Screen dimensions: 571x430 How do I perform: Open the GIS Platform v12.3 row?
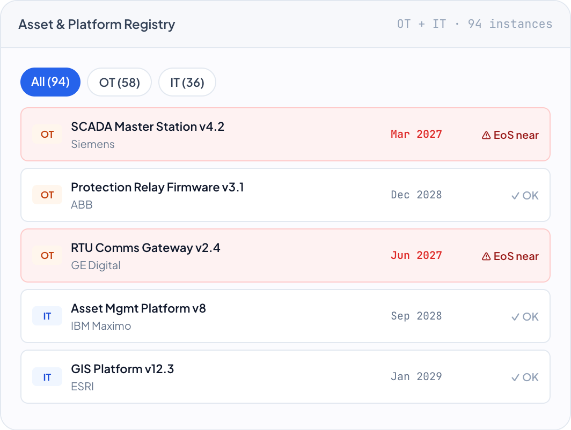coord(285,376)
